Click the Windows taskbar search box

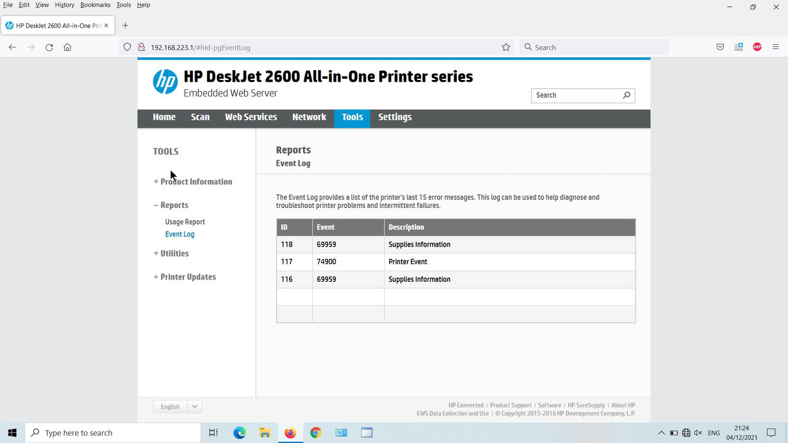point(113,433)
